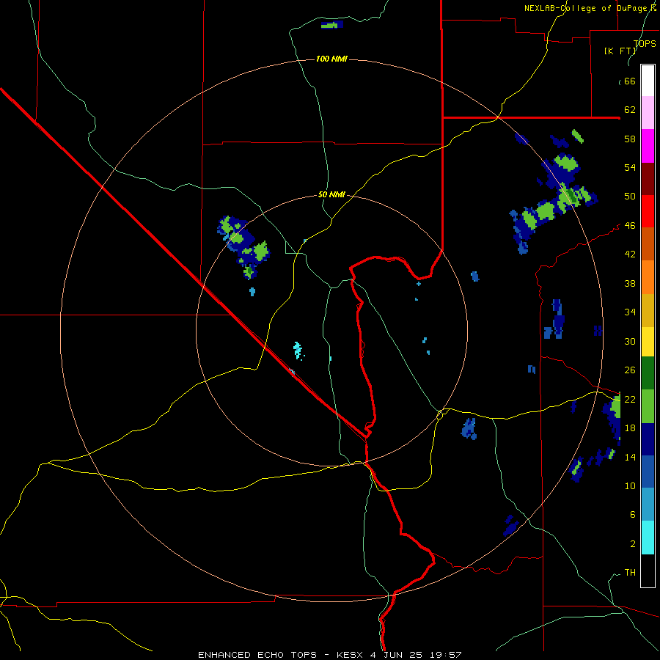Select the light green legend swatch
The width and height of the screenshot is (660, 660).
click(x=648, y=406)
